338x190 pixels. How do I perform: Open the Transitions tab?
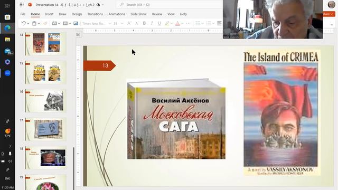[95, 14]
